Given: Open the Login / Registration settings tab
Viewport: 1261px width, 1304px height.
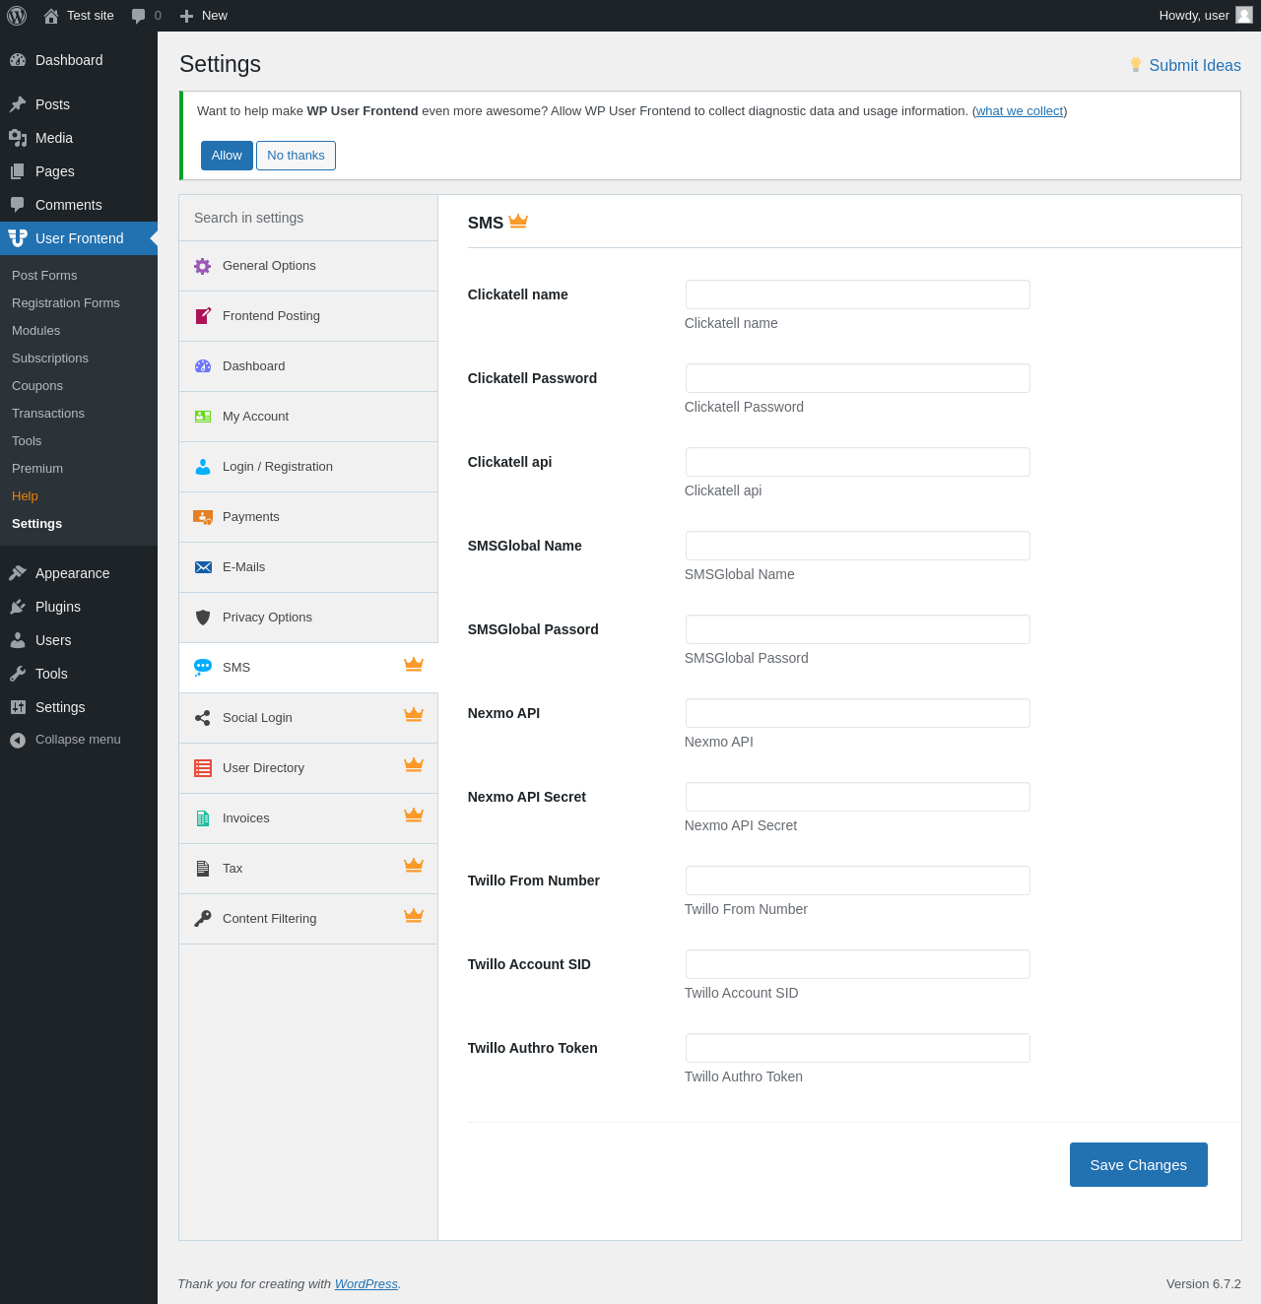Looking at the screenshot, I should point(308,467).
